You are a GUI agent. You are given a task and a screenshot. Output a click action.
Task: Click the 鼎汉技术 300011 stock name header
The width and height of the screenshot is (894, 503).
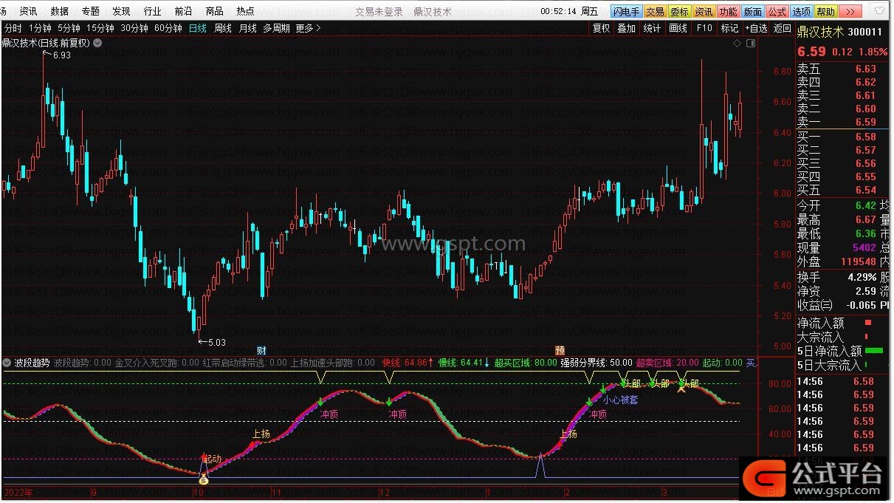pyautogui.click(x=840, y=32)
